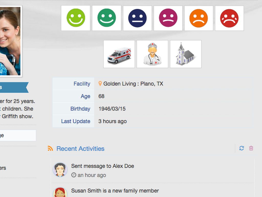This screenshot has height=197, width=262.
Task: Open 'Susan Smith is a new family member'
Action: (115, 191)
